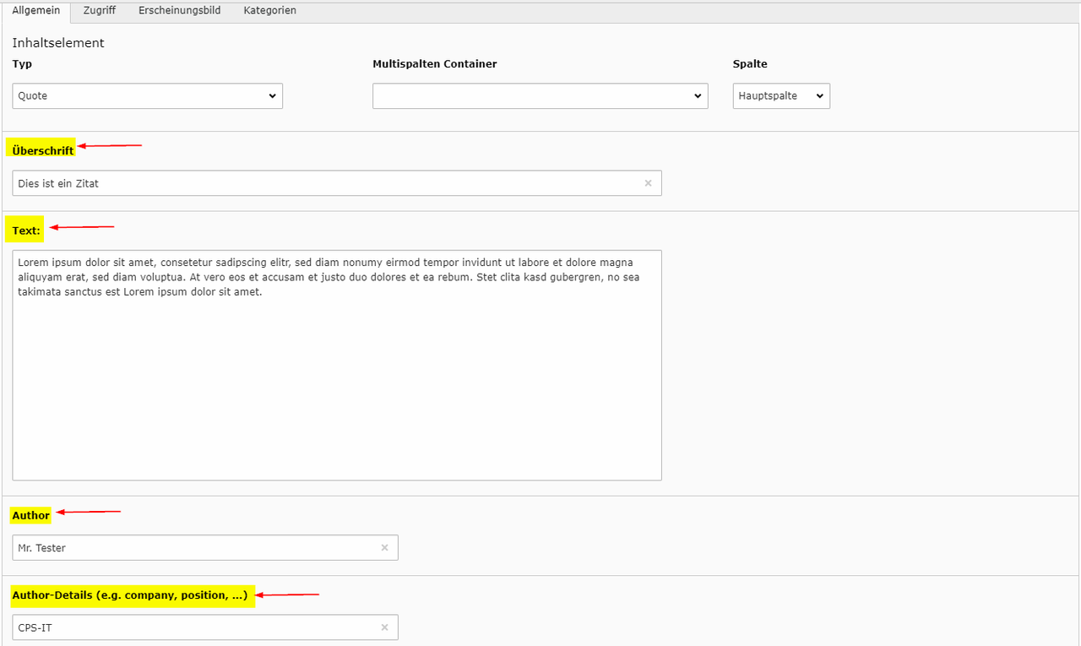Clear the Author field using the X icon
The width and height of the screenshot is (1081, 646).
(x=384, y=548)
